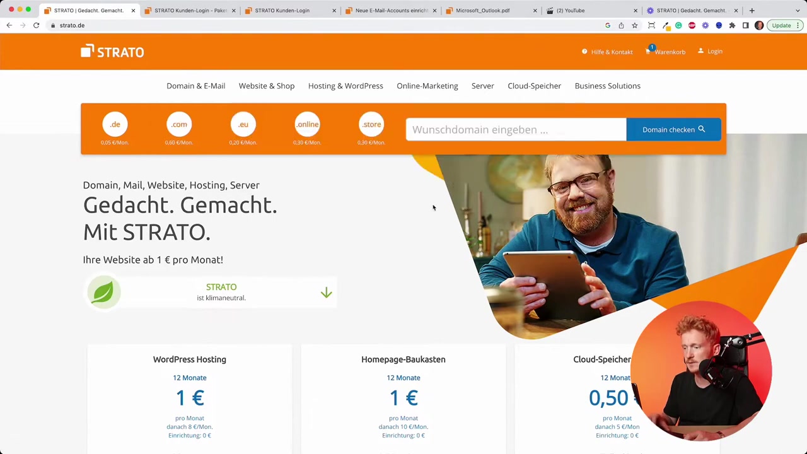
Task: Click text Ihre Website ab 1 € pro Monat!
Action: [153, 260]
